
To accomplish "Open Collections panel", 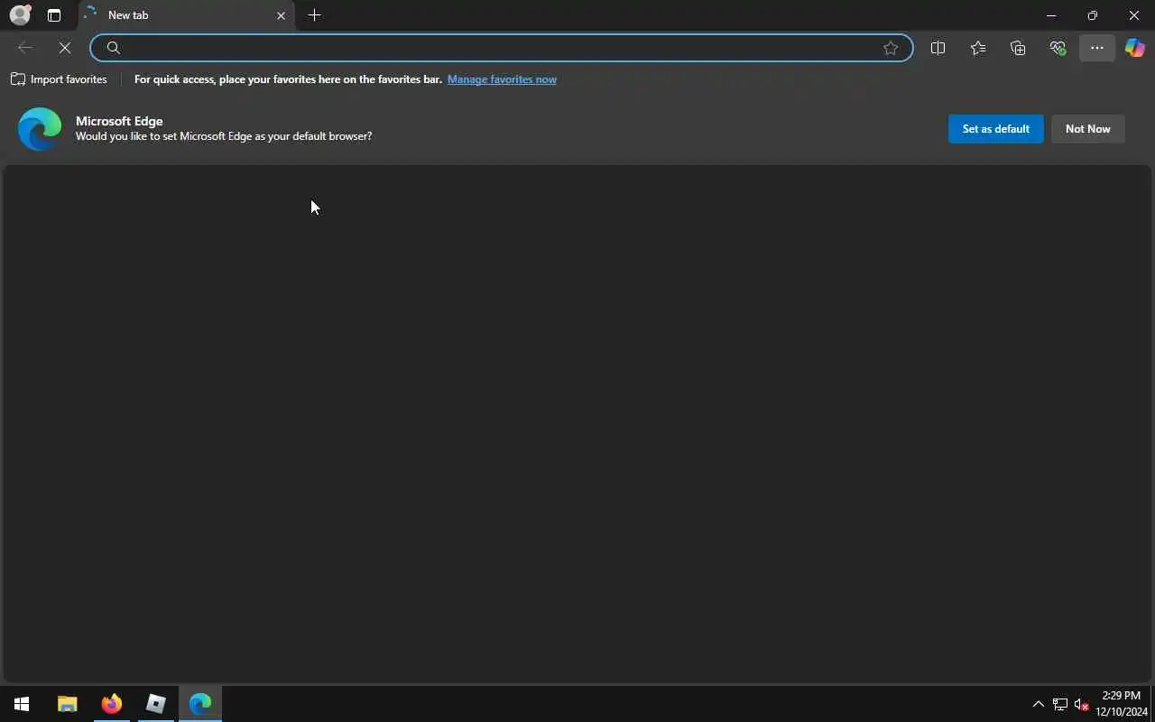I will pos(1018,48).
